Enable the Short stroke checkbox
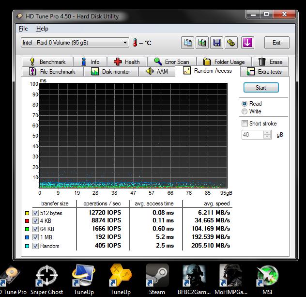 (x=245, y=124)
